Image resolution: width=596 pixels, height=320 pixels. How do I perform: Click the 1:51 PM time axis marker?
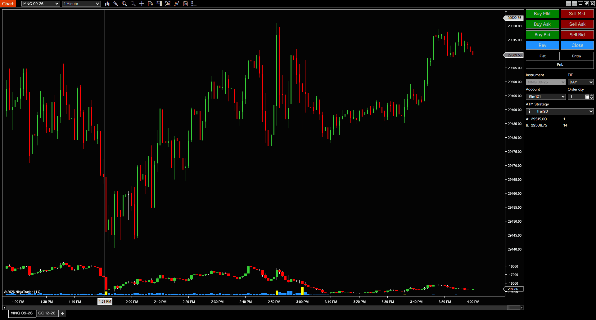pyautogui.click(x=105, y=301)
